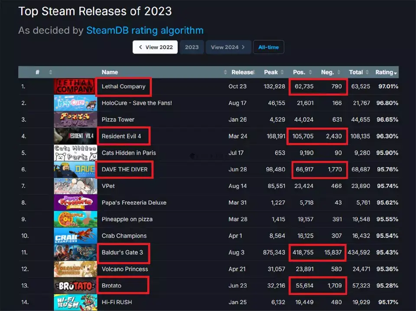Select HoloCure rating 96.80%
This screenshot has height=311, width=416.
click(387, 103)
